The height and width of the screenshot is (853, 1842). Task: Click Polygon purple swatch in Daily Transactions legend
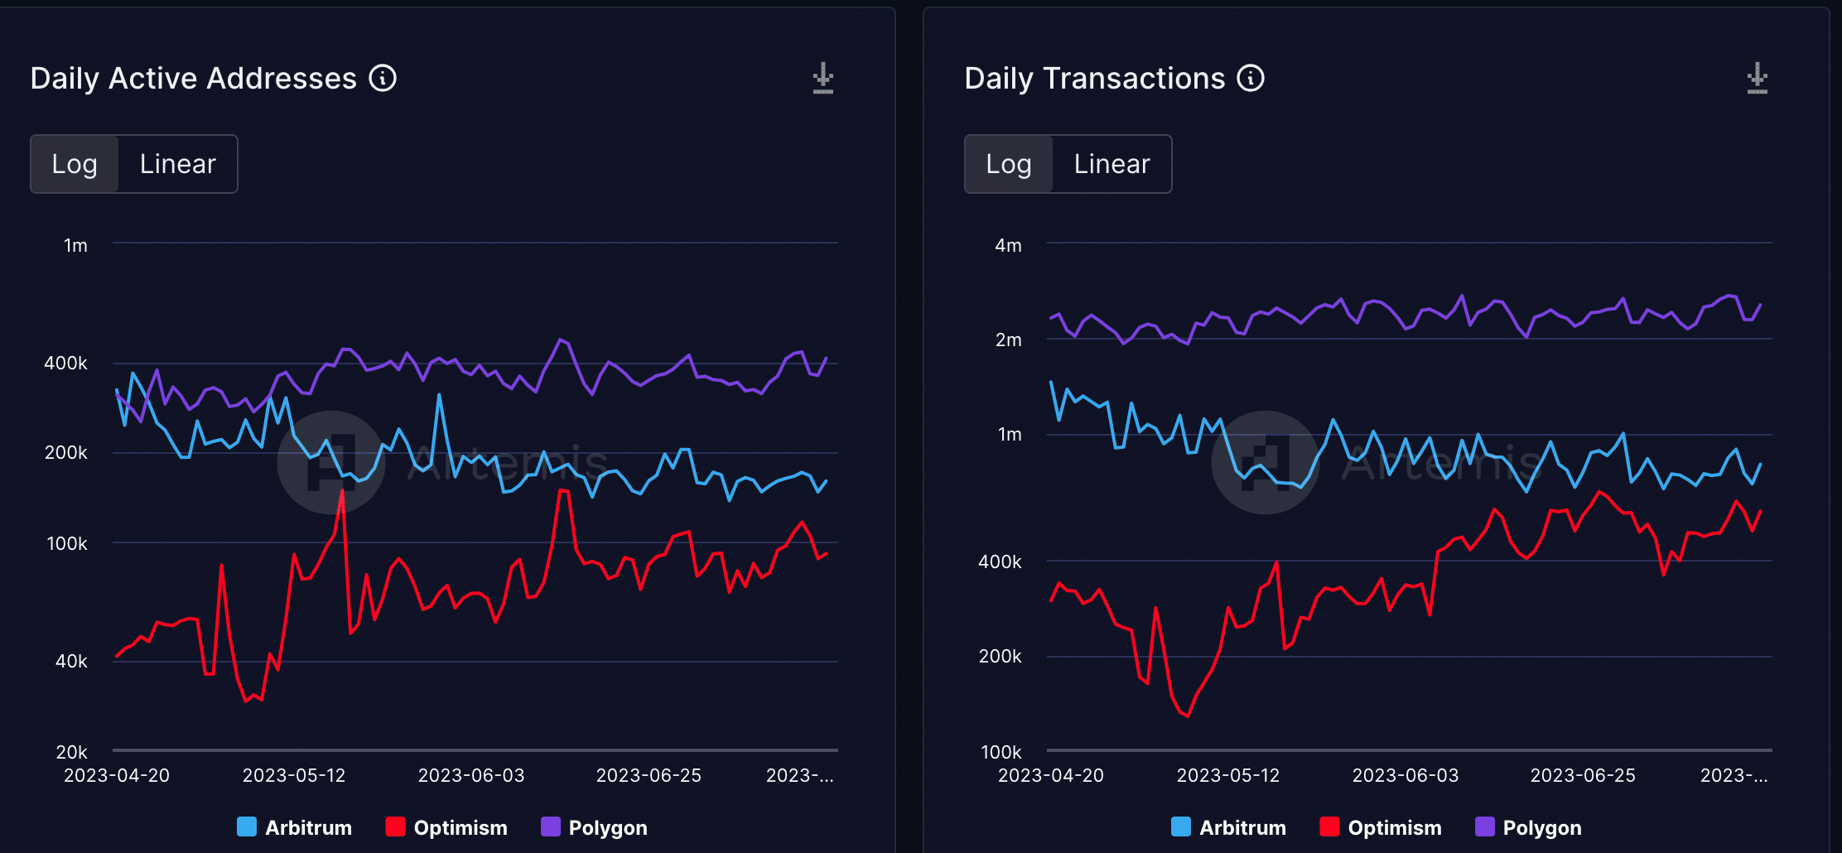click(1485, 826)
